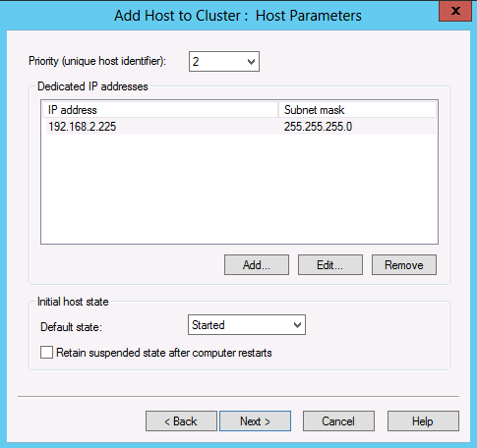Open the Priority host identifier dropdown
This screenshot has width=477, height=448.
click(x=224, y=61)
